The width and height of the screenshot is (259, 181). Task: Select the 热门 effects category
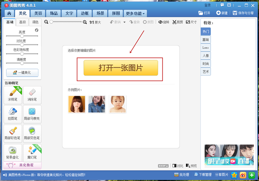click(x=206, y=32)
